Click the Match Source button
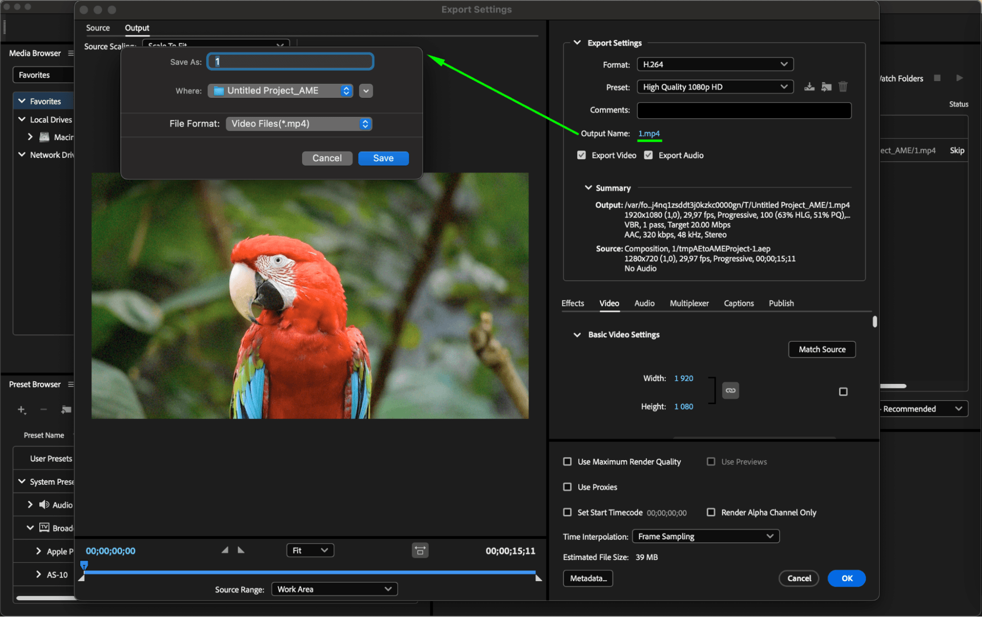The image size is (982, 617). 822,350
